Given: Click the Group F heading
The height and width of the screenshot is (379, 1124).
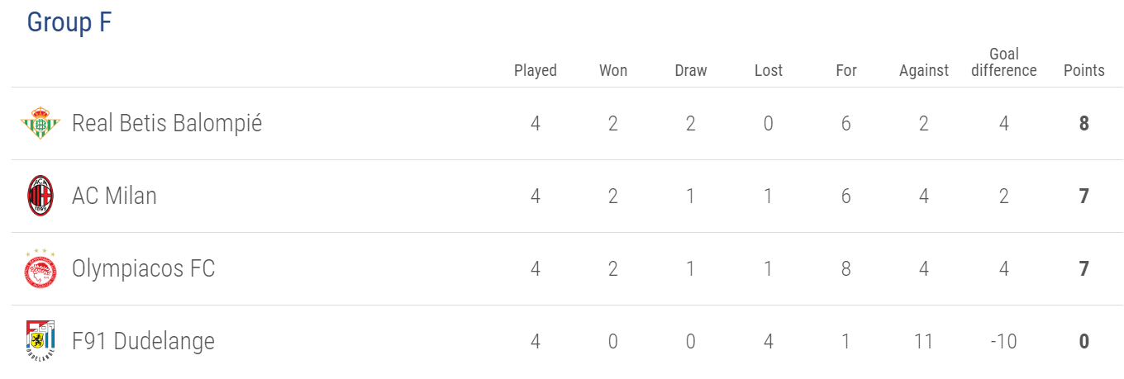Looking at the screenshot, I should click(69, 22).
